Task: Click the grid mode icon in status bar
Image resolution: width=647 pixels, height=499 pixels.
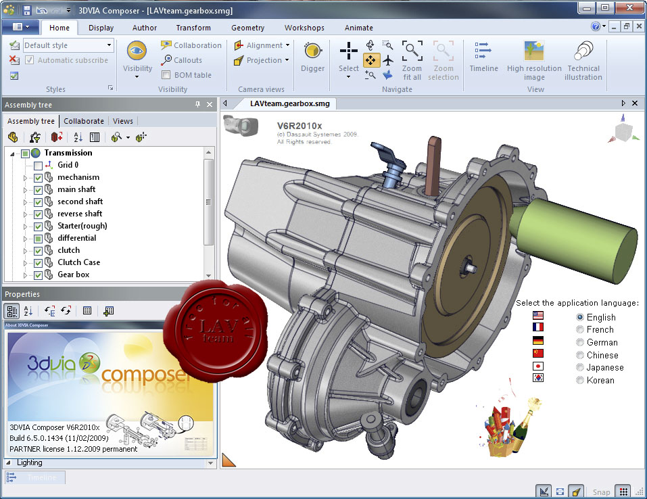Action: (x=623, y=492)
